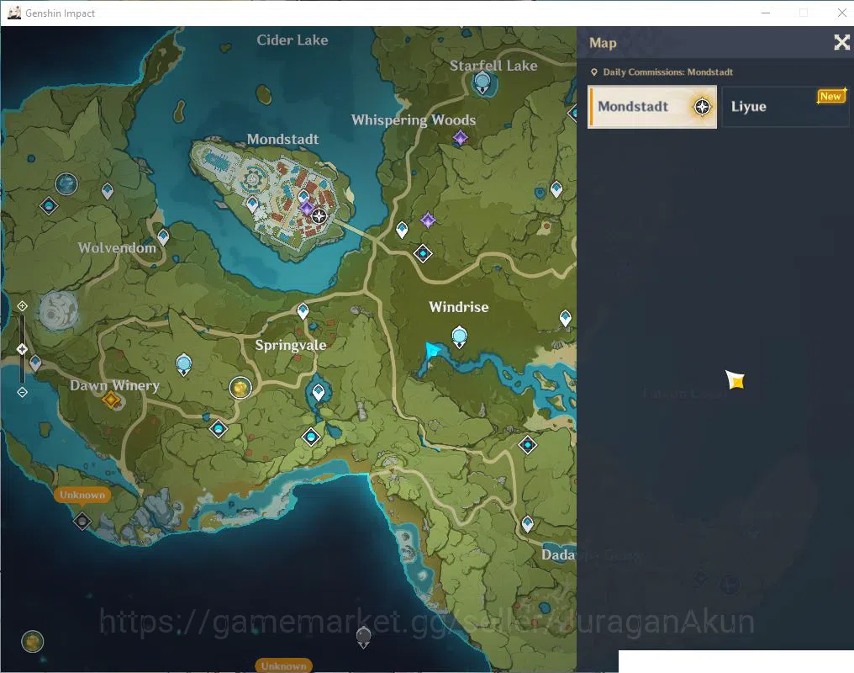Select the domain diamond below Wolvendom boss icon
The height and width of the screenshot is (673, 854).
click(49, 206)
